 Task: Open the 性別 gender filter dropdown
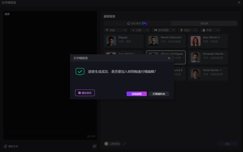188,30
